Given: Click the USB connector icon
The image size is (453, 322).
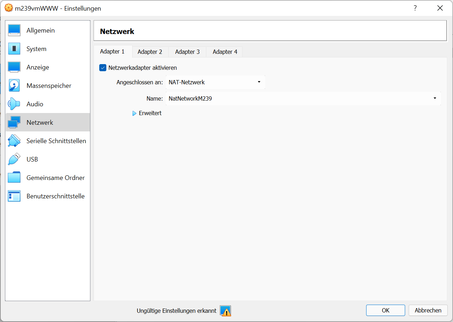Looking at the screenshot, I should tap(14, 159).
